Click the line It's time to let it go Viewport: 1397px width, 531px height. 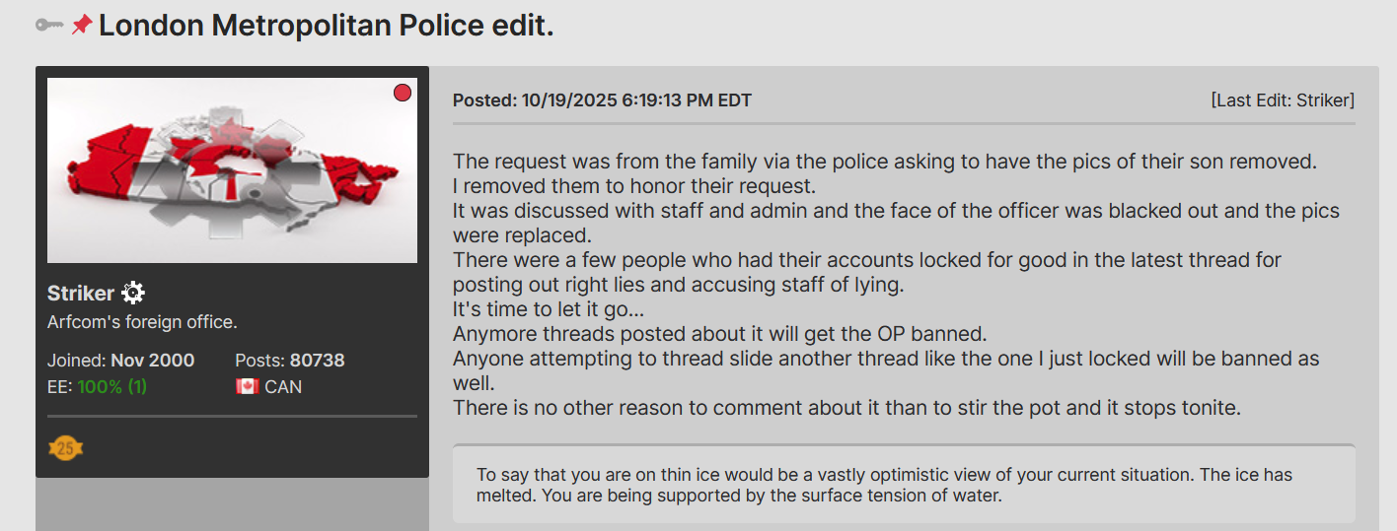pos(549,309)
